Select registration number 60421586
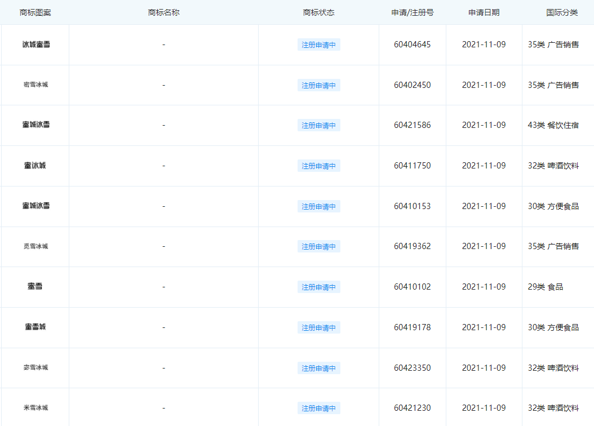 tap(412, 125)
